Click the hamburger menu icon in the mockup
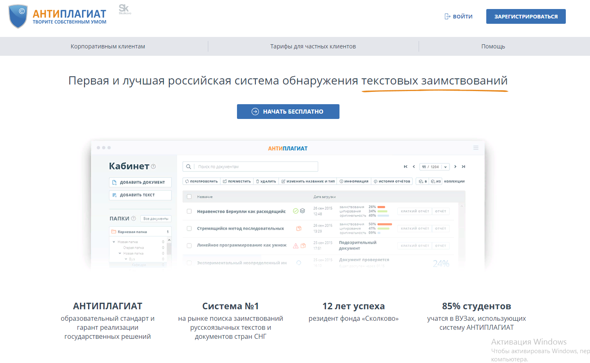This screenshot has width=590, height=363. tap(476, 148)
